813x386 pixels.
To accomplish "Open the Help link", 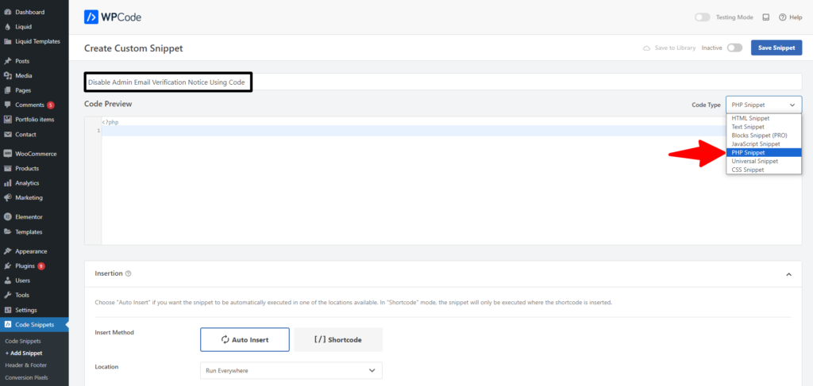I will (x=790, y=17).
